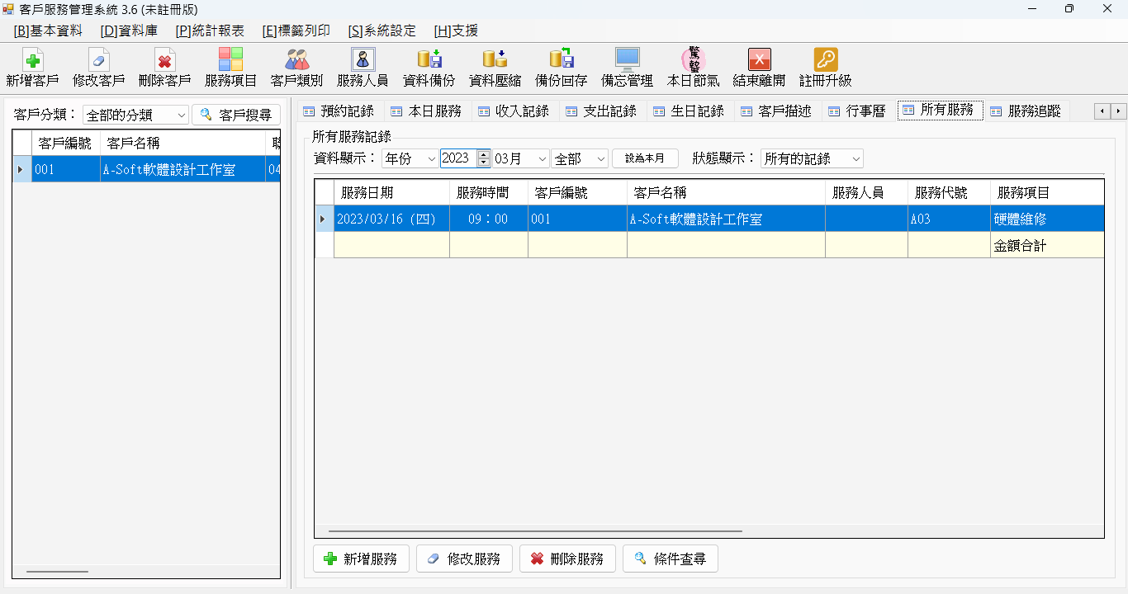Open the [S]系統設定 menu
Image resolution: width=1128 pixels, height=594 pixels.
[x=382, y=31]
